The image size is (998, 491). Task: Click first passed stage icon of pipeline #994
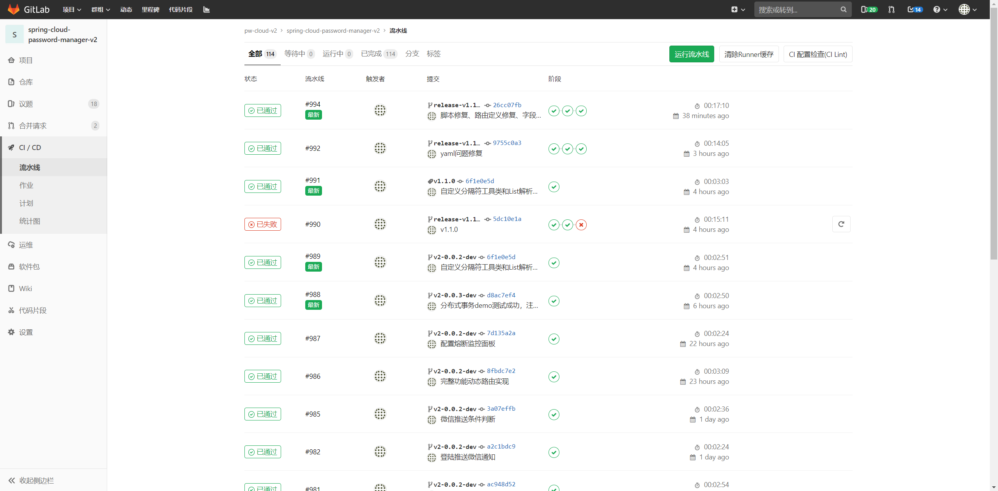[554, 111]
